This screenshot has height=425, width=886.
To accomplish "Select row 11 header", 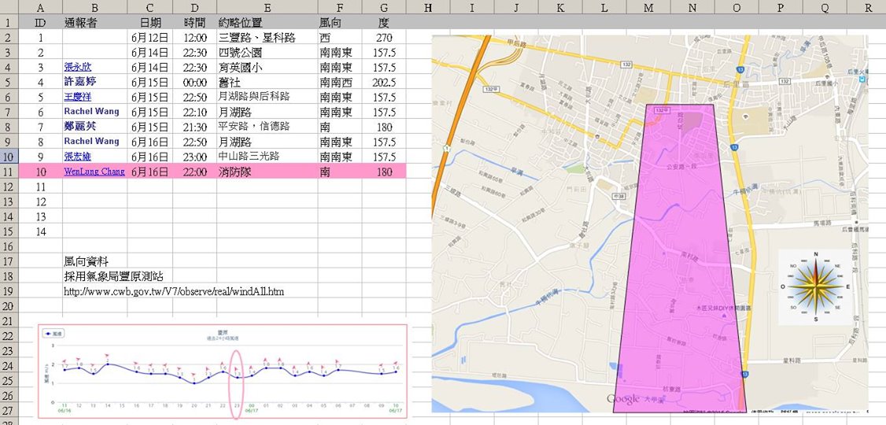I will click(x=9, y=172).
